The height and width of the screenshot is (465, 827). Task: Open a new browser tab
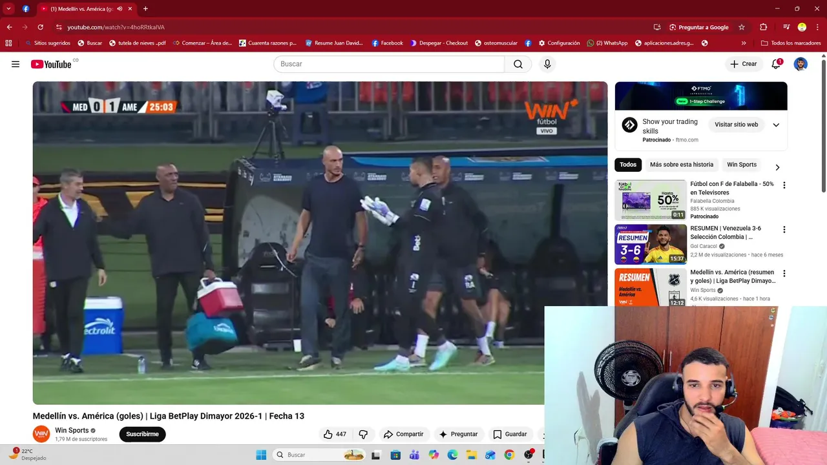(145, 9)
